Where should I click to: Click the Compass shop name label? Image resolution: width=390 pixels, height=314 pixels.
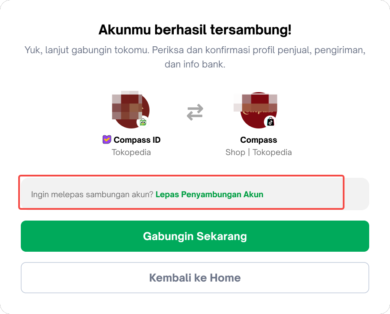(259, 140)
